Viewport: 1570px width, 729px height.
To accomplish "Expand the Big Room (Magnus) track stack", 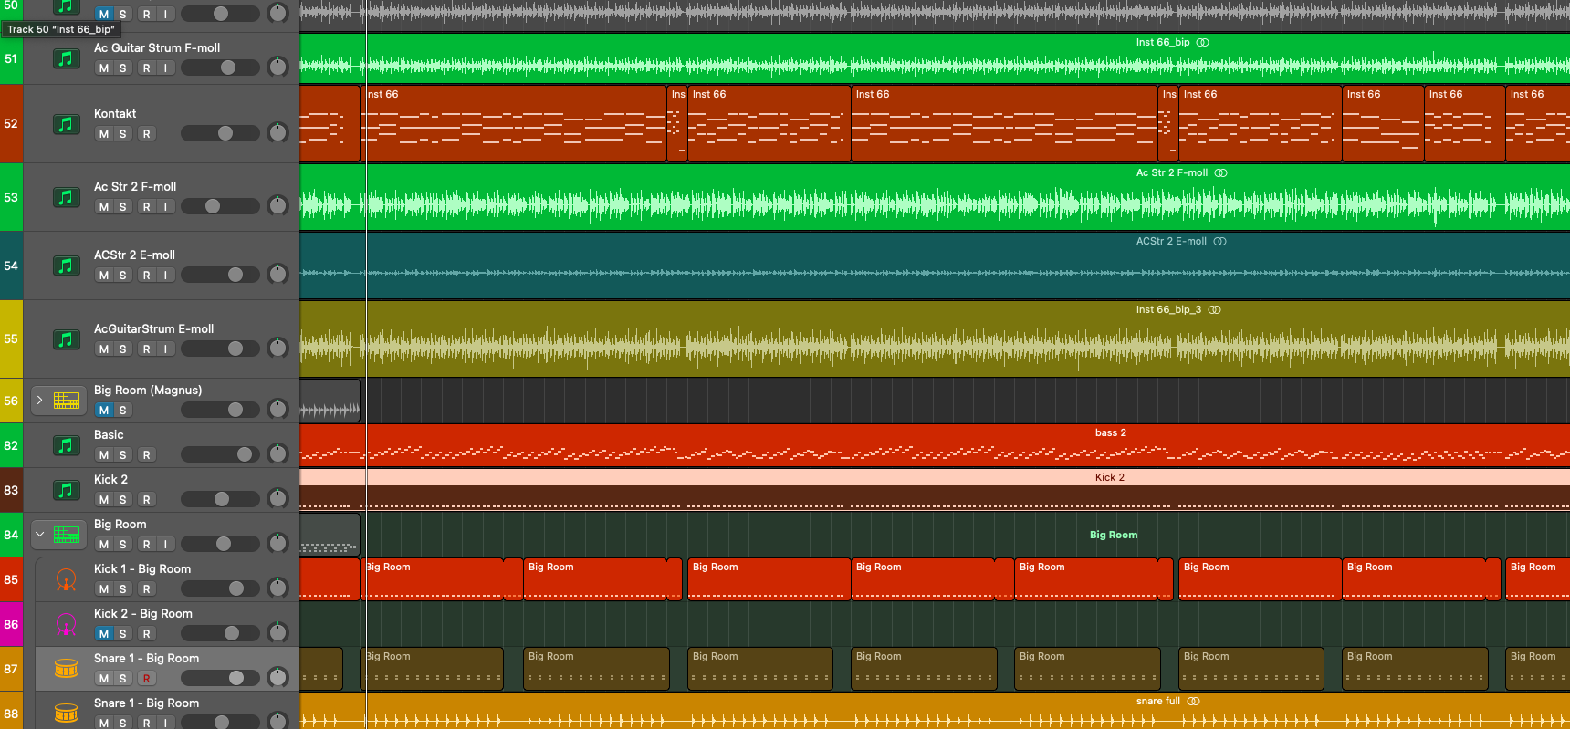I will click(39, 401).
